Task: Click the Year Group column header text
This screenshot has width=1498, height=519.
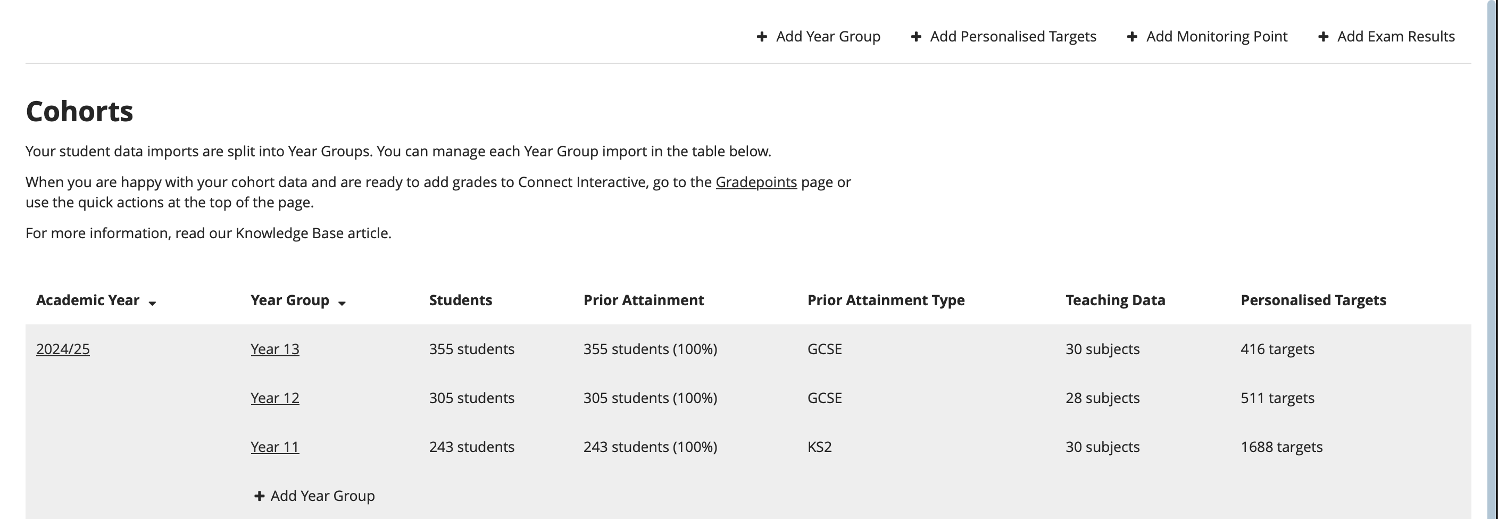Action: click(289, 300)
